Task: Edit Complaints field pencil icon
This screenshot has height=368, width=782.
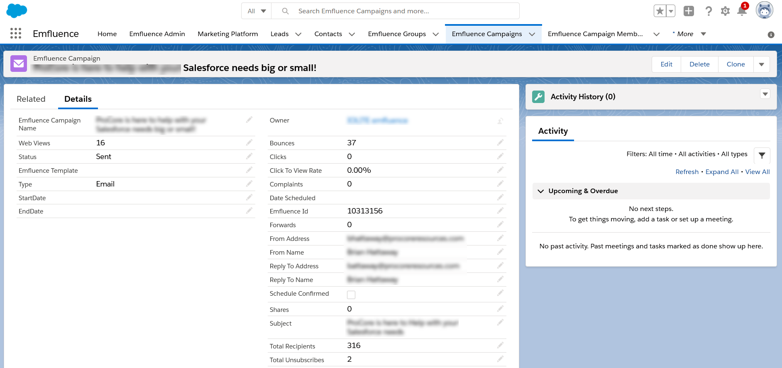Action: (x=500, y=184)
